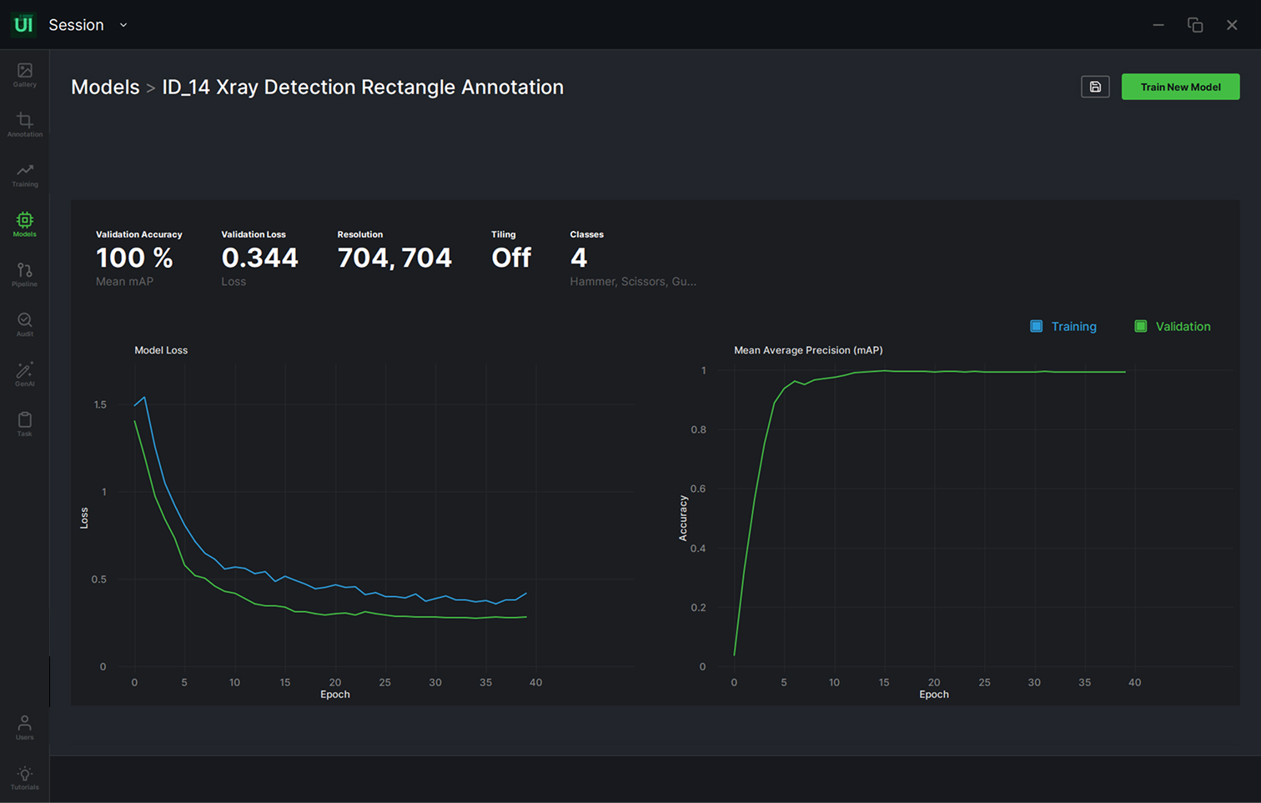This screenshot has height=803, width=1261.
Task: Click the UI app logo
Action: [23, 24]
